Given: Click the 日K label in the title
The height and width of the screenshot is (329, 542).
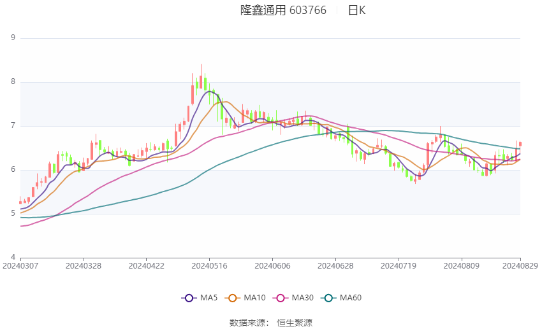Looking at the screenshot, I should click(356, 10).
